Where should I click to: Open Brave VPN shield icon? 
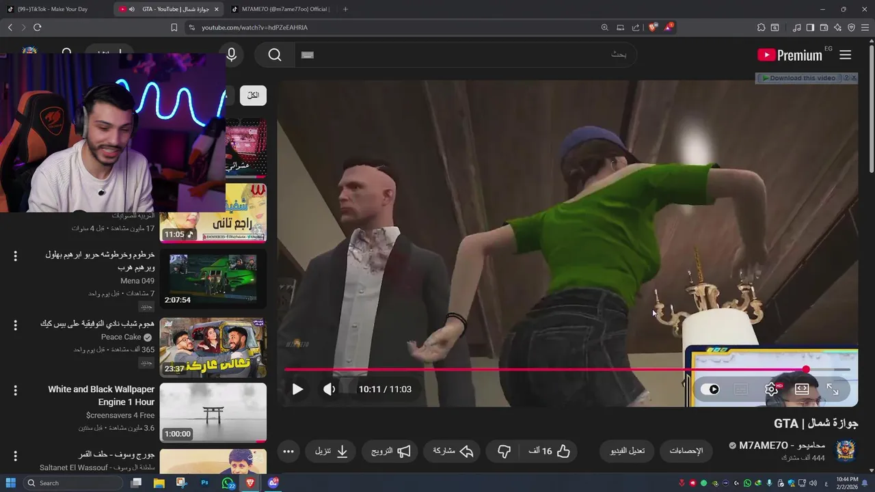pyautogui.click(x=851, y=27)
